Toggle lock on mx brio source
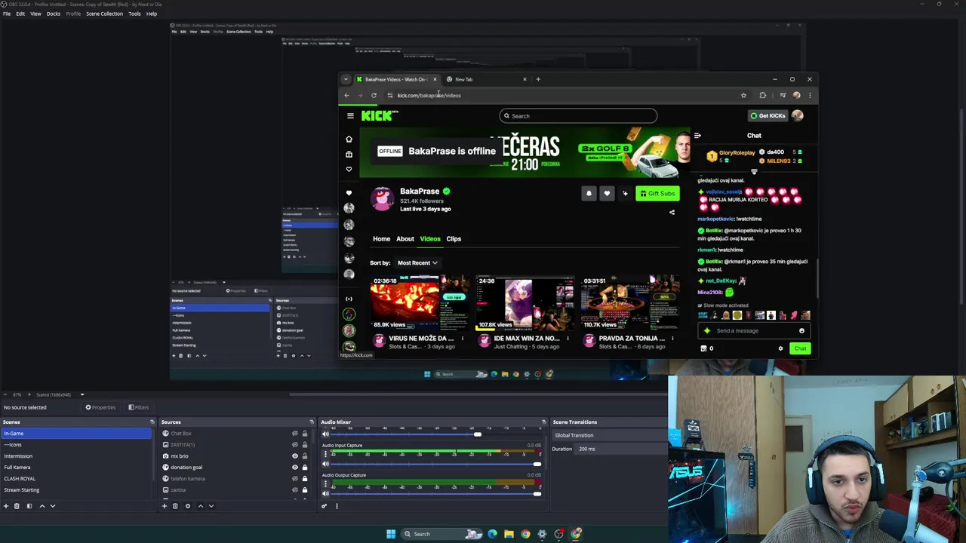The height and width of the screenshot is (543, 966). point(305,456)
